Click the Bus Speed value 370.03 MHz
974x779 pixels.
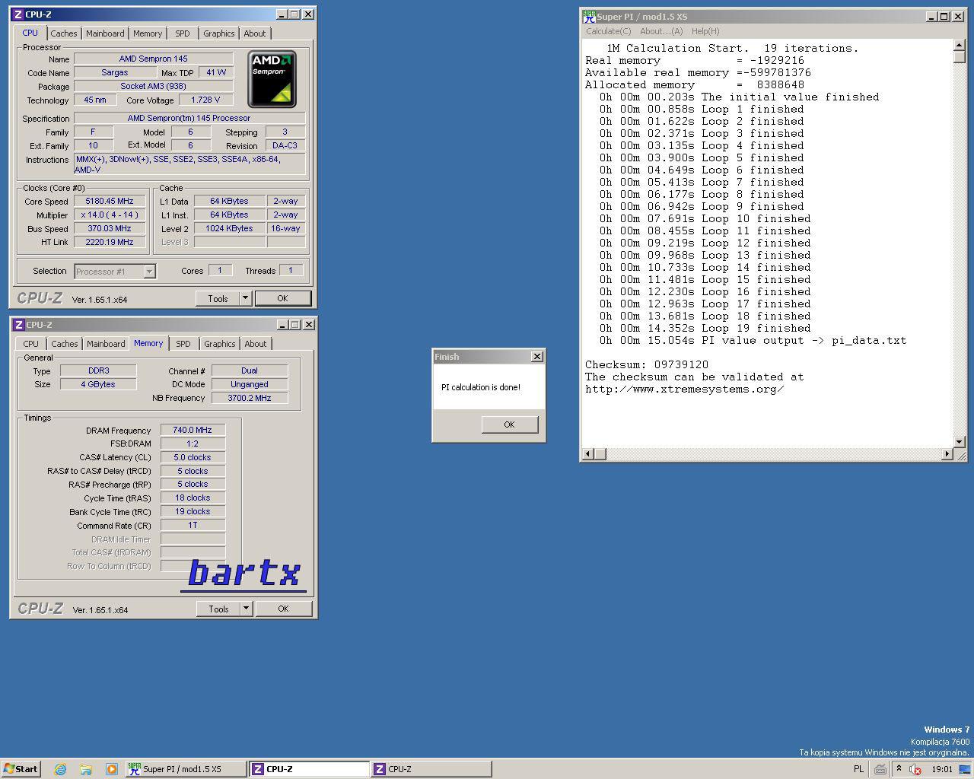click(110, 229)
